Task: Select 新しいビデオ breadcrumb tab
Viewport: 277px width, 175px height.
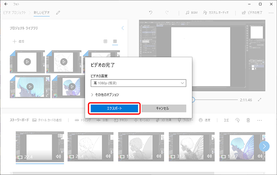Action: click(41, 13)
